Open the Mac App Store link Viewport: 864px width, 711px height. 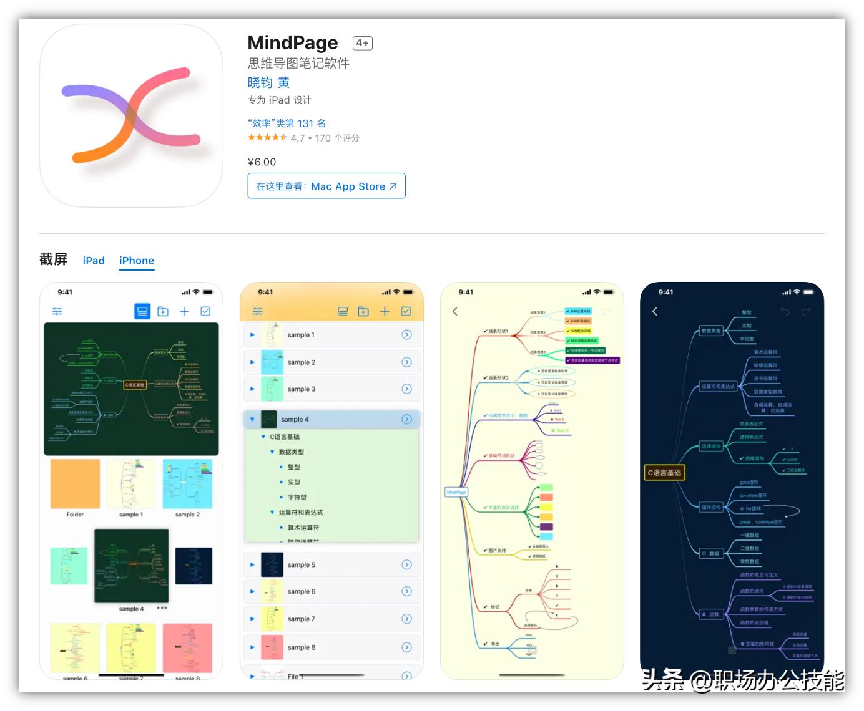coord(326,186)
